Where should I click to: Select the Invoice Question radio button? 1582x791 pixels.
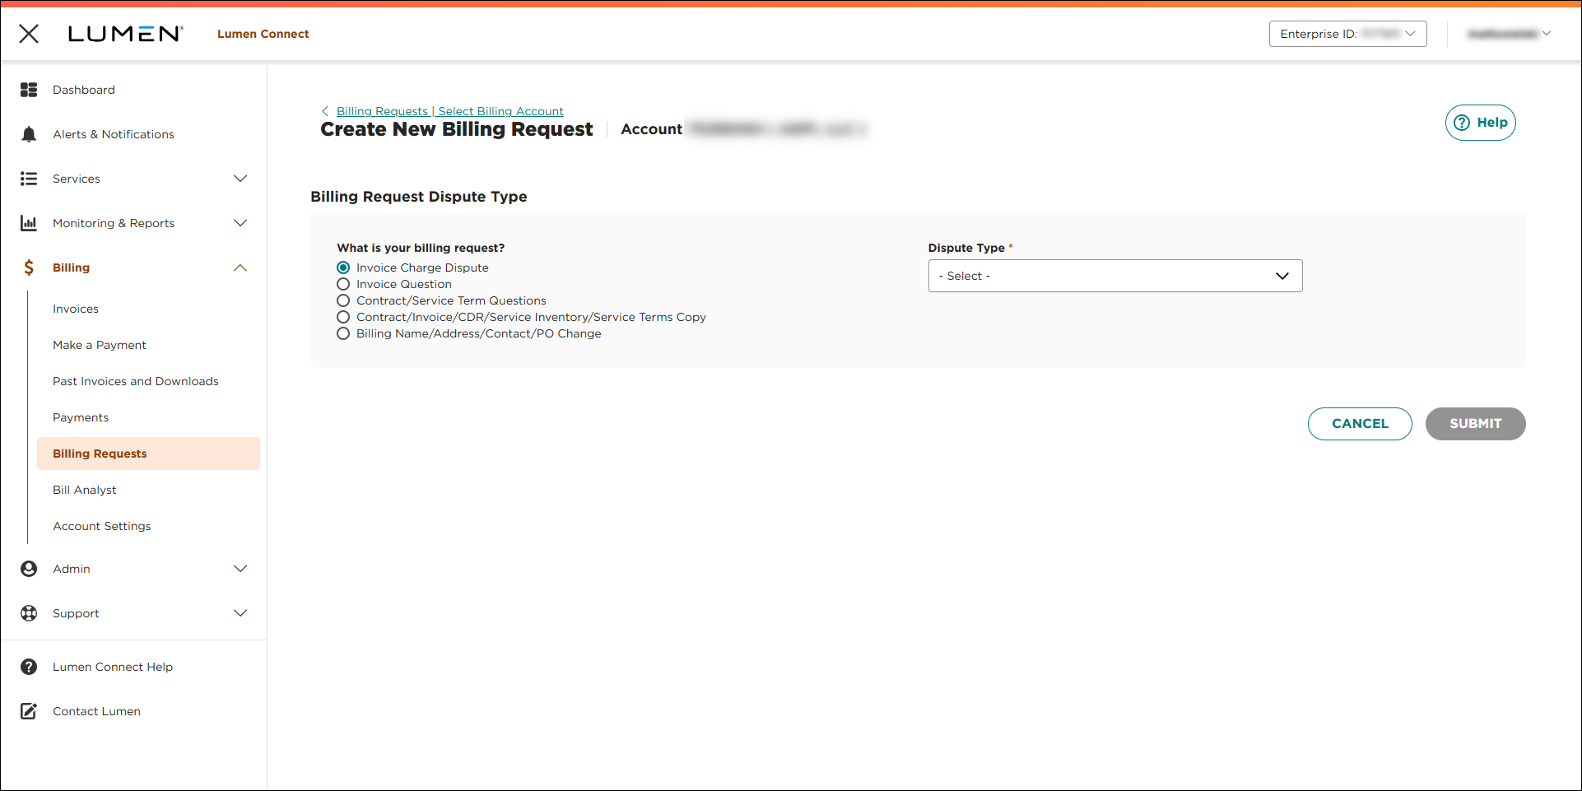(343, 284)
